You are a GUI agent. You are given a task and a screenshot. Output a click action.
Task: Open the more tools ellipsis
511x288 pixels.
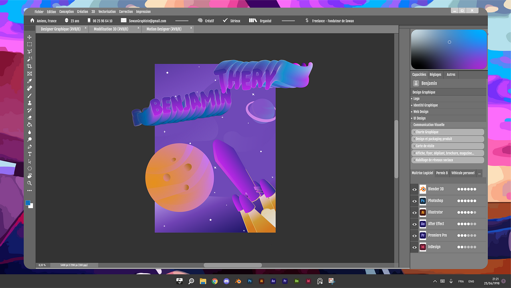tap(30, 191)
